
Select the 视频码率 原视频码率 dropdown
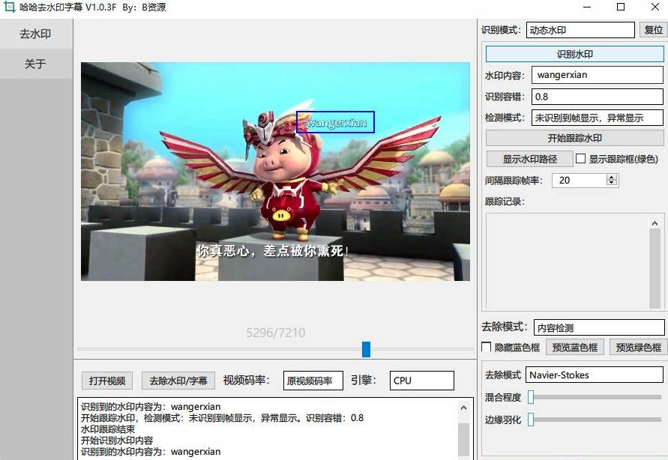click(x=313, y=381)
